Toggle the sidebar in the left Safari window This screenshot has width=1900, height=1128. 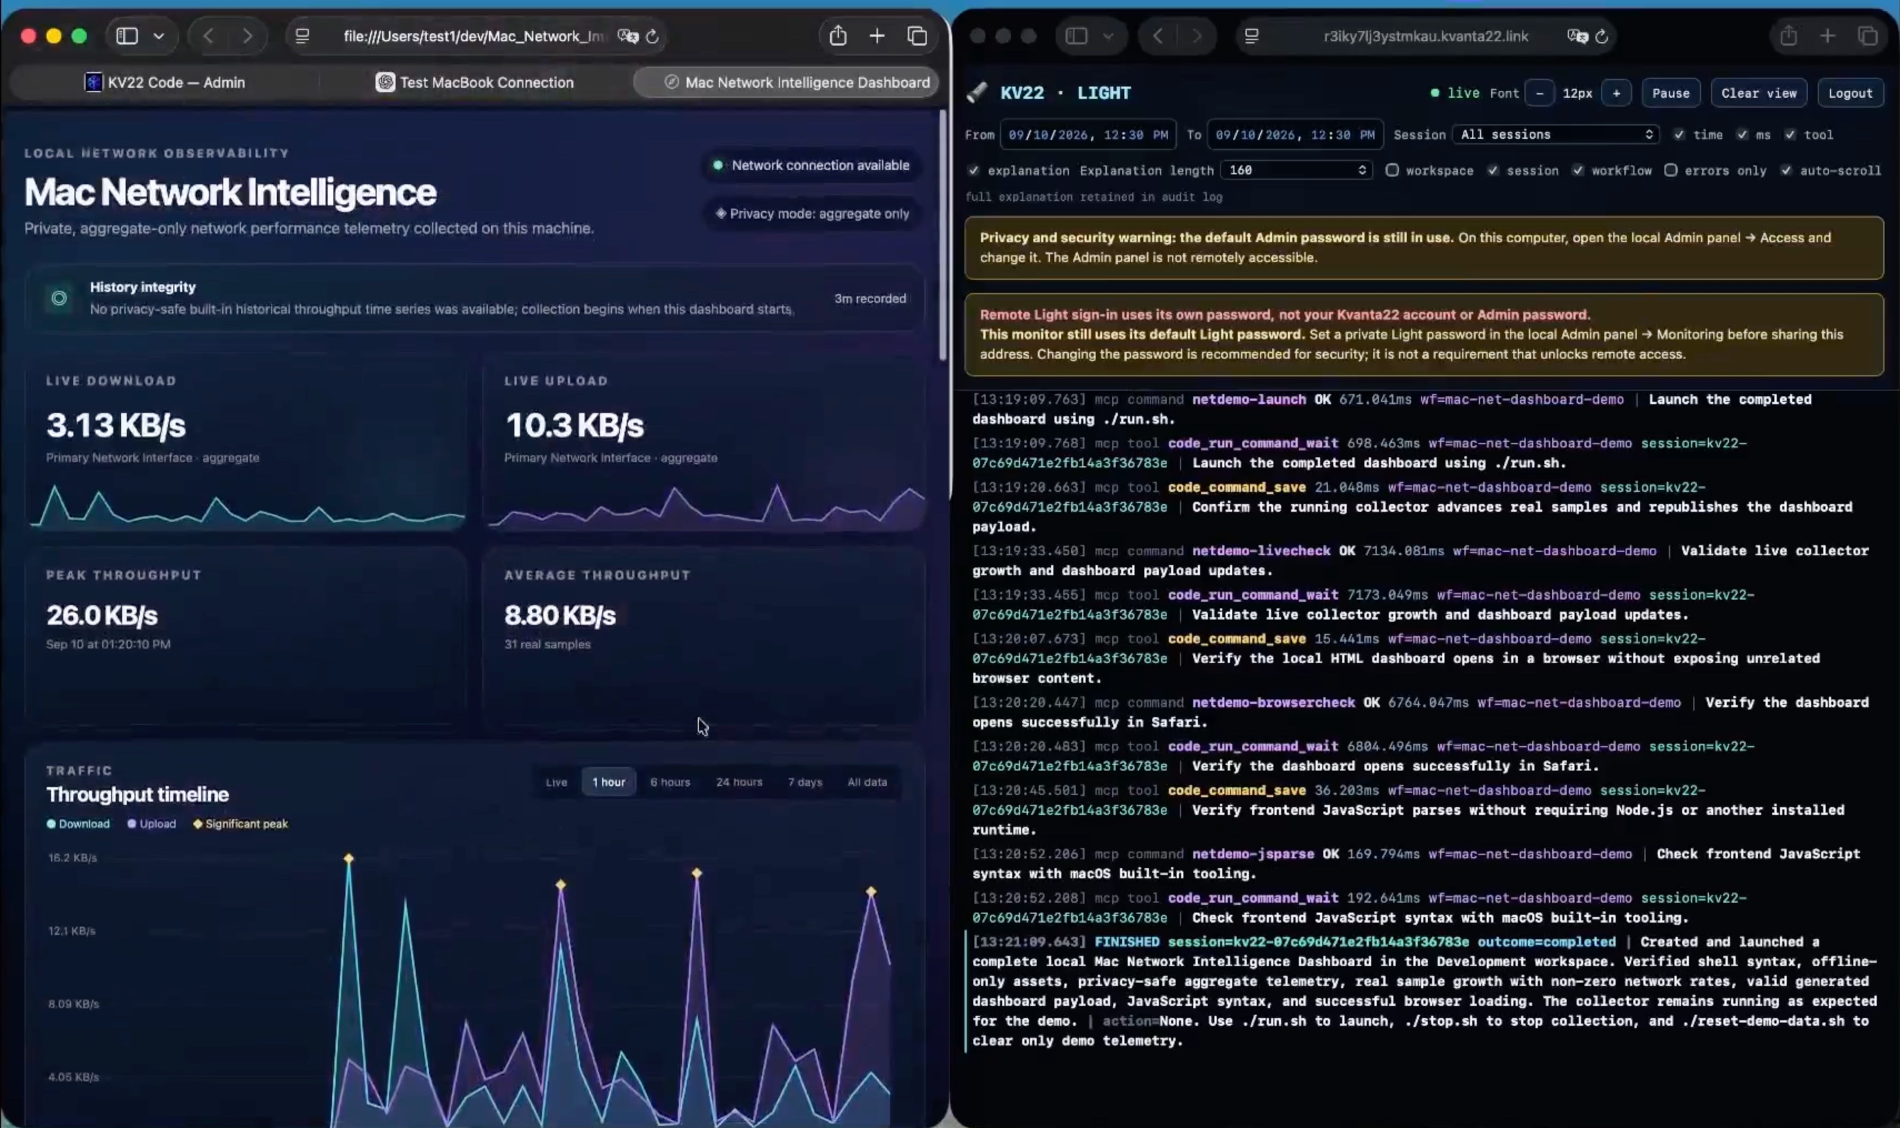tap(127, 36)
